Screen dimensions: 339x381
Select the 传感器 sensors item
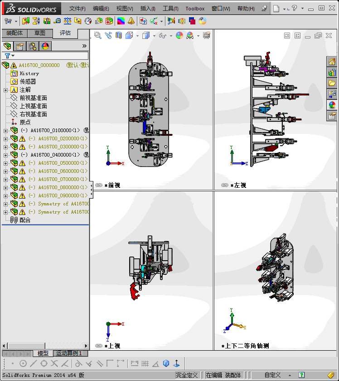point(28,81)
